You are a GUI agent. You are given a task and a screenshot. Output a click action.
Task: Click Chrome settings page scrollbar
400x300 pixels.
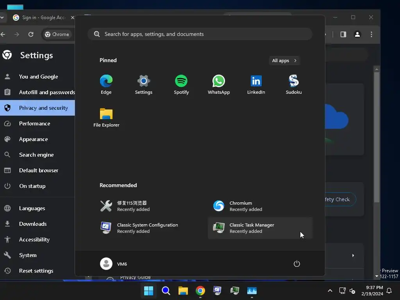[x=377, y=138]
